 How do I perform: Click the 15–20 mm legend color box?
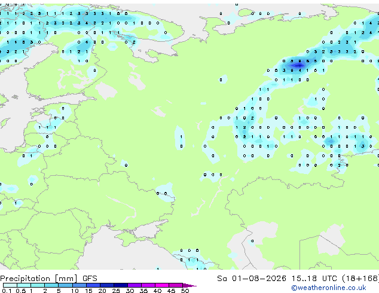[x=93, y=285]
